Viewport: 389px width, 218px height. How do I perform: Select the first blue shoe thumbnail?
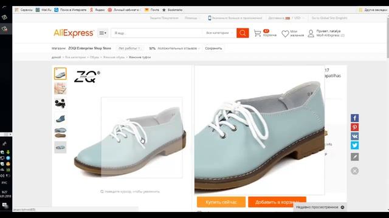60,74
